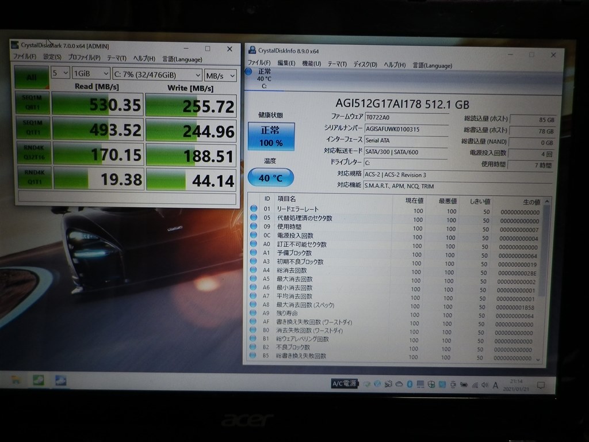This screenshot has height=442, width=589.
Task: Click the transfer mode field SATA/300 | SATA/600
Action: [406, 152]
